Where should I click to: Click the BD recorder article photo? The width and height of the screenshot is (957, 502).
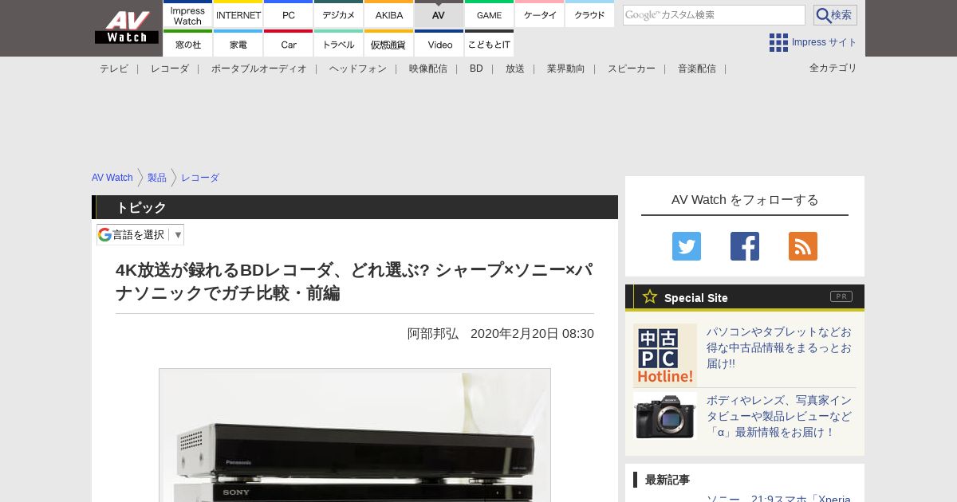point(355,435)
